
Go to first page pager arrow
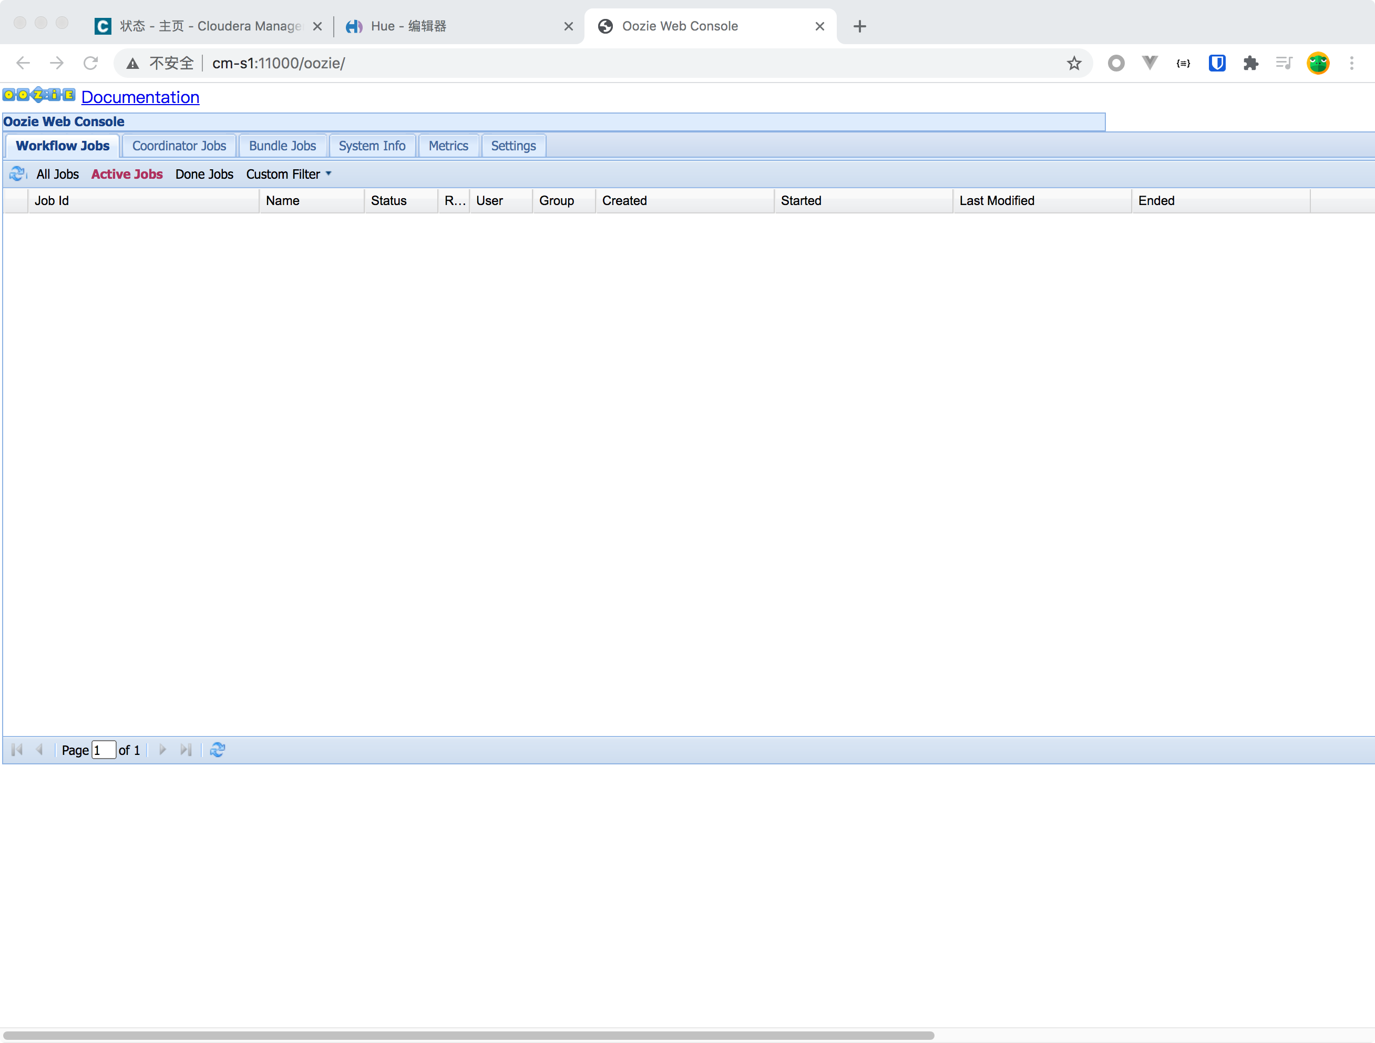click(17, 750)
